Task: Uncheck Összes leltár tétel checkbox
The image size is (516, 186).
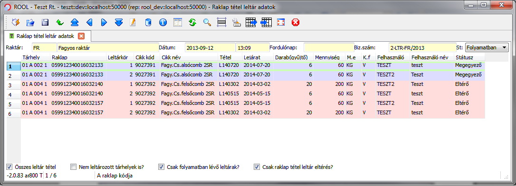Action: (x=9, y=166)
